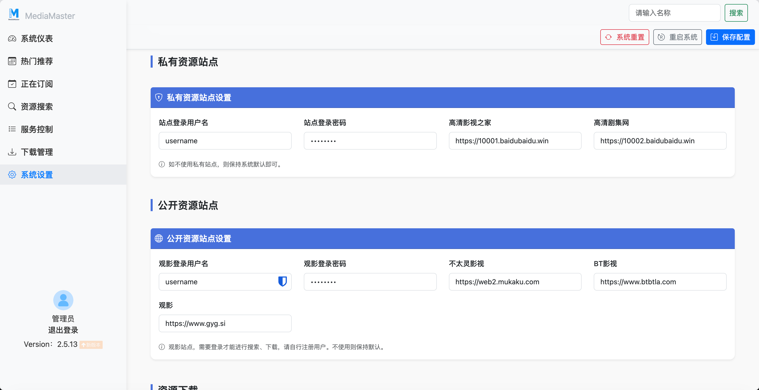Click the 热门推荐 calendar icon
The height and width of the screenshot is (390, 759).
(12, 61)
